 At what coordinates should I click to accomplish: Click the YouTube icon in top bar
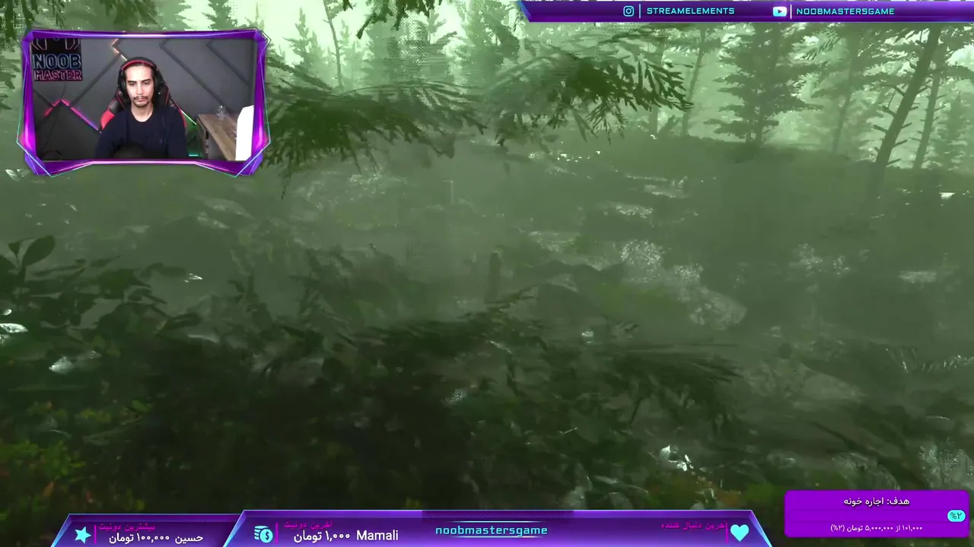[780, 11]
